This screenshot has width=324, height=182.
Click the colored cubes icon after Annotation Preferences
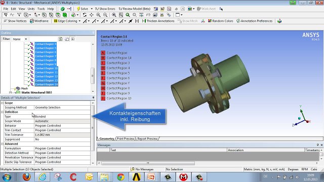(279, 21)
